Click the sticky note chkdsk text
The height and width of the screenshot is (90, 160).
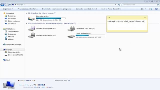pos(126,21)
